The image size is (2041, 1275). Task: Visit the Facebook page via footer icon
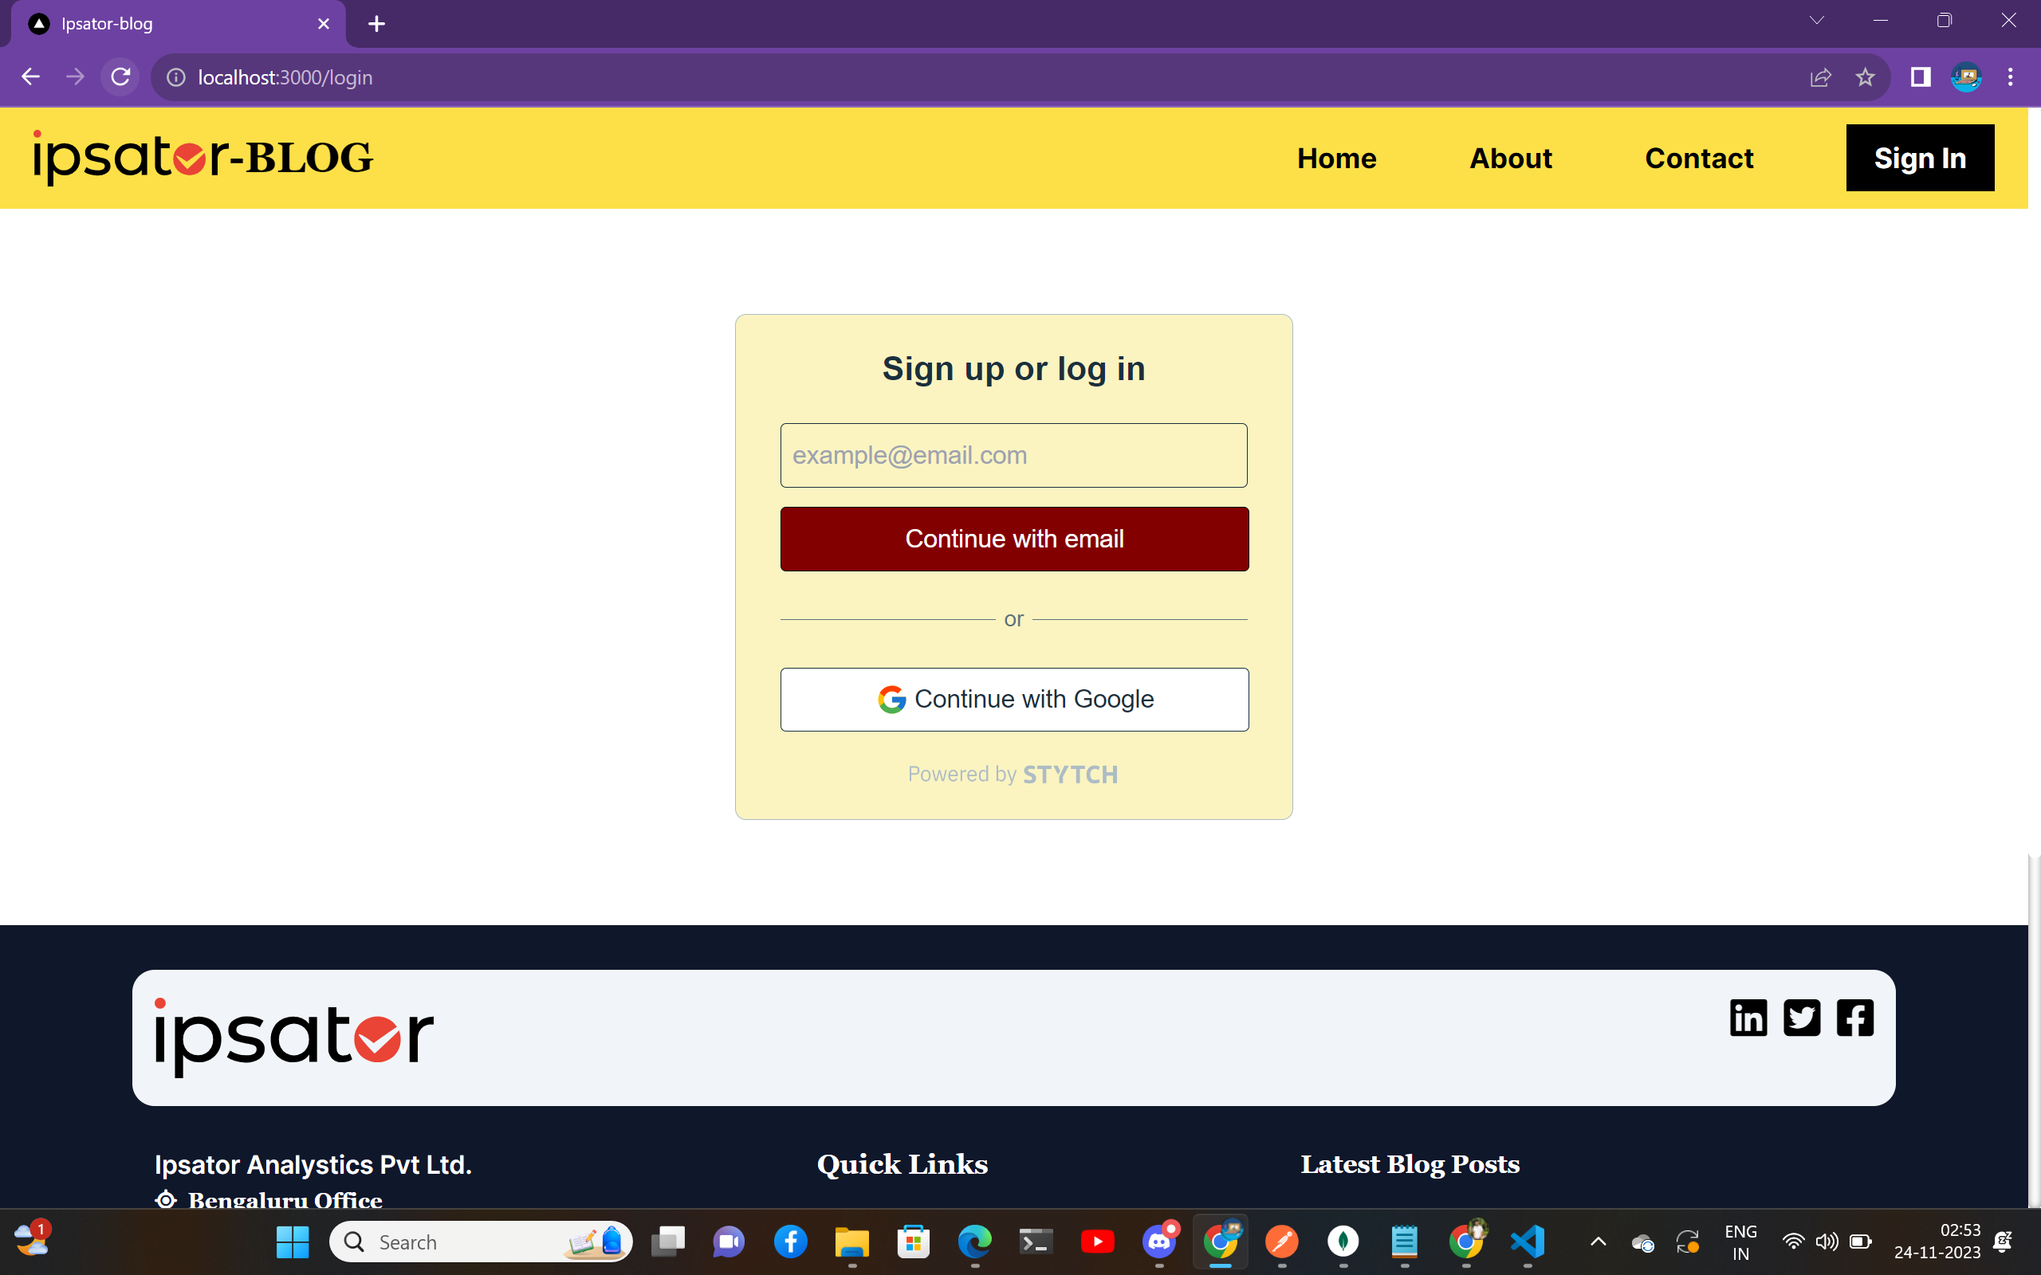pyautogui.click(x=1854, y=1017)
